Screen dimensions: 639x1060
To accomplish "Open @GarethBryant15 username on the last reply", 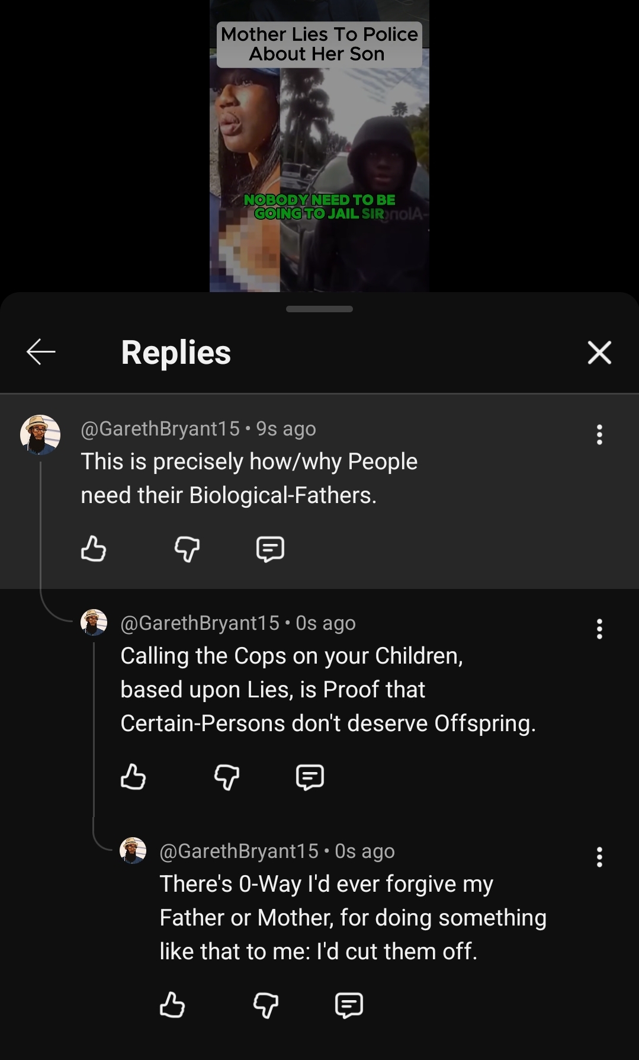I will 239,851.
